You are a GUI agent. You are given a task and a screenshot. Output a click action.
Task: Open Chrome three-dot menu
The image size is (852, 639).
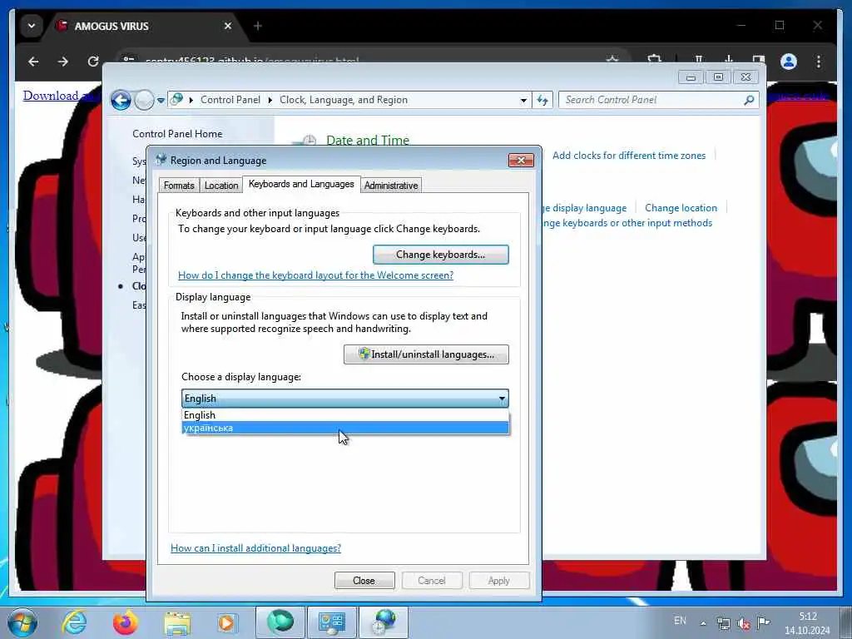819,62
